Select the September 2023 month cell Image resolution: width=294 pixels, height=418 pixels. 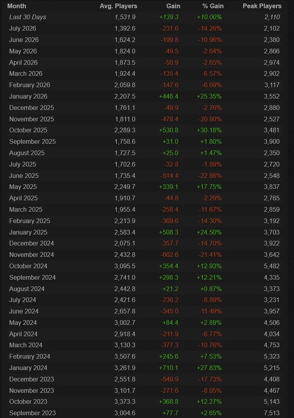pos(33,413)
